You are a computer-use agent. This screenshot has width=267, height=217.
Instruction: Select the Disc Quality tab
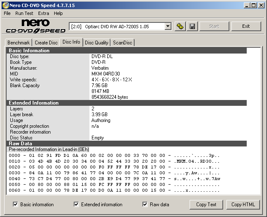pyautogui.click(x=96, y=43)
